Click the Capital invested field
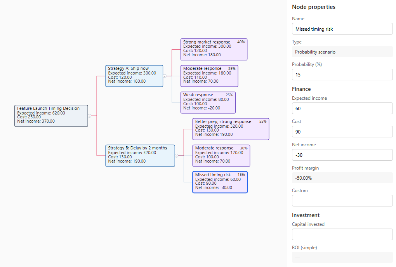This screenshot has width=396, height=267. tap(342, 234)
